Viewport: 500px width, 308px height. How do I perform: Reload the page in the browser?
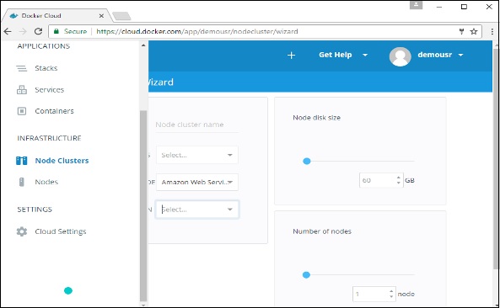pyautogui.click(x=38, y=31)
